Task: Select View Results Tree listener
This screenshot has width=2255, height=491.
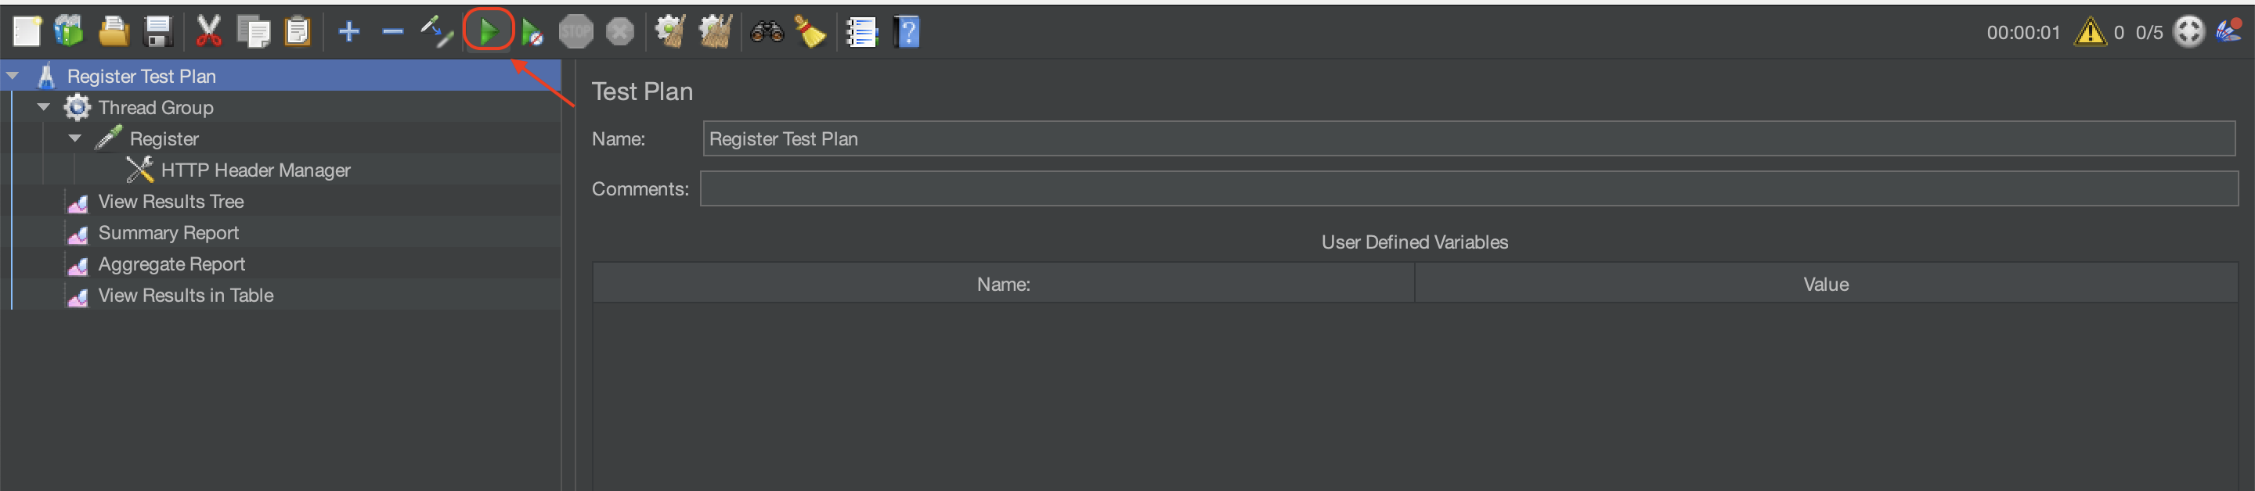Action: [171, 202]
